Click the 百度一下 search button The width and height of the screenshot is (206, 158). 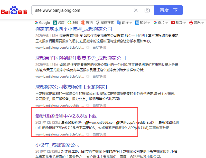169,10
